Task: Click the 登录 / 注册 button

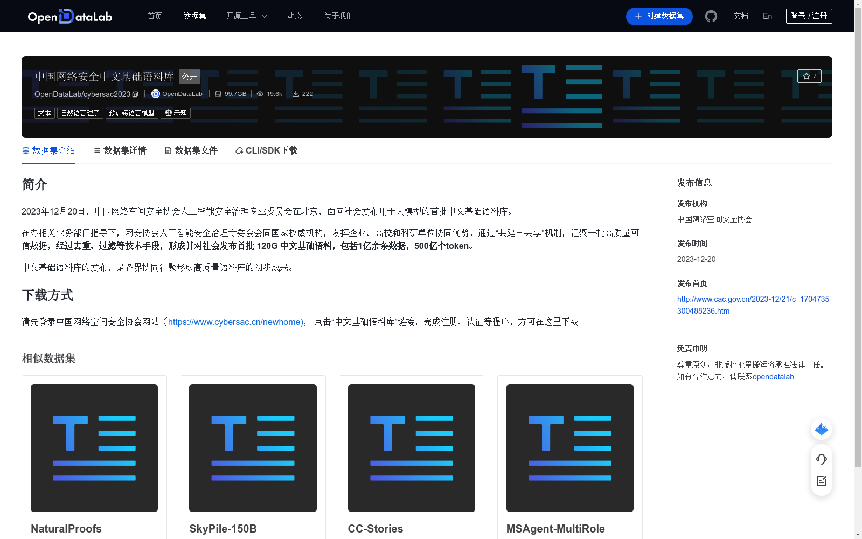Action: pos(809,16)
